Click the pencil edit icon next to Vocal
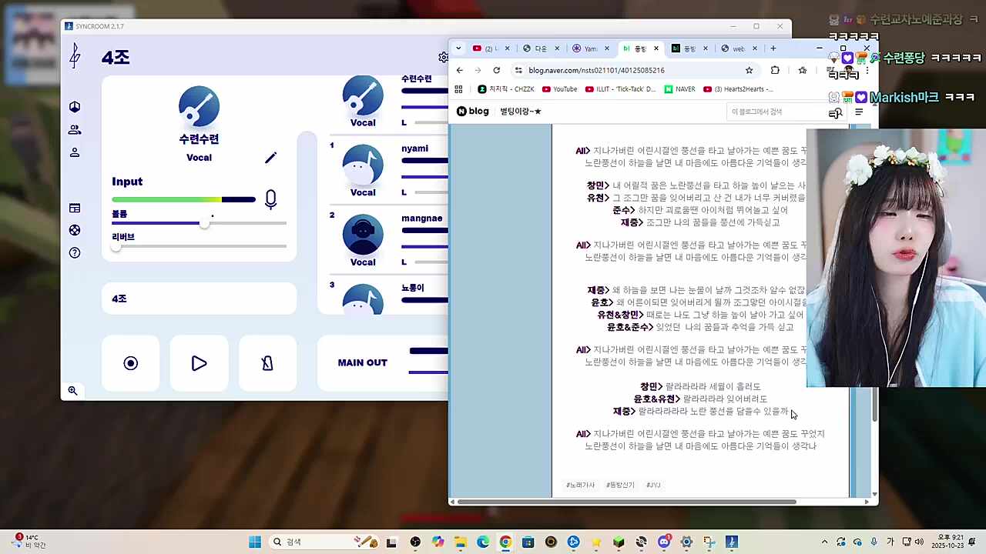Screen dimensions: 986x554 (x=270, y=158)
